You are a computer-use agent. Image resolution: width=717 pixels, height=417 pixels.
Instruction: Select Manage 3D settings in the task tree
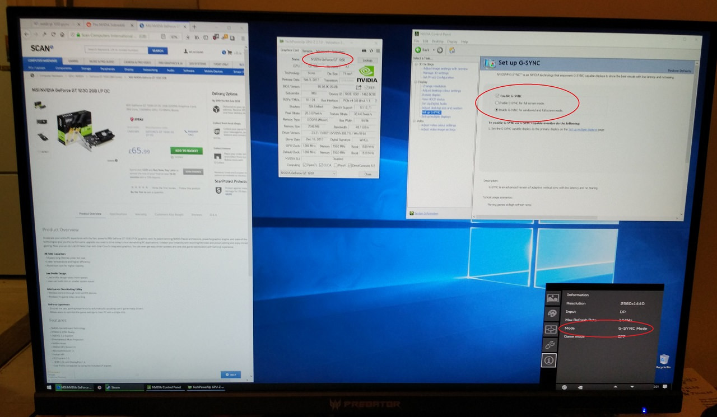[436, 73]
